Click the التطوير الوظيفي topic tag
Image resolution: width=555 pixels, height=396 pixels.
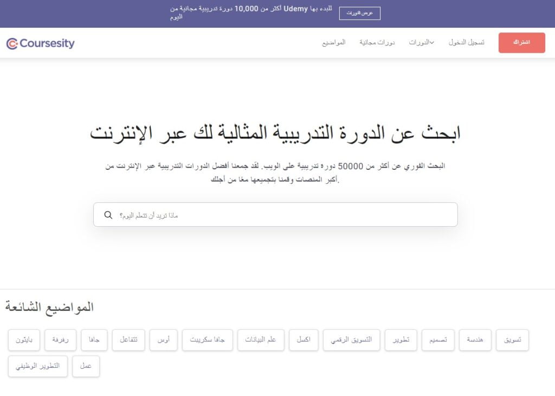37,366
